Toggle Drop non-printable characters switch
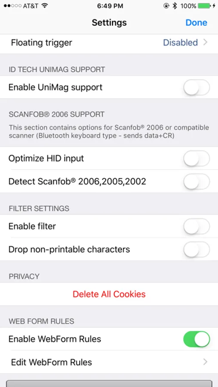This screenshot has width=218, height=387. [197, 249]
